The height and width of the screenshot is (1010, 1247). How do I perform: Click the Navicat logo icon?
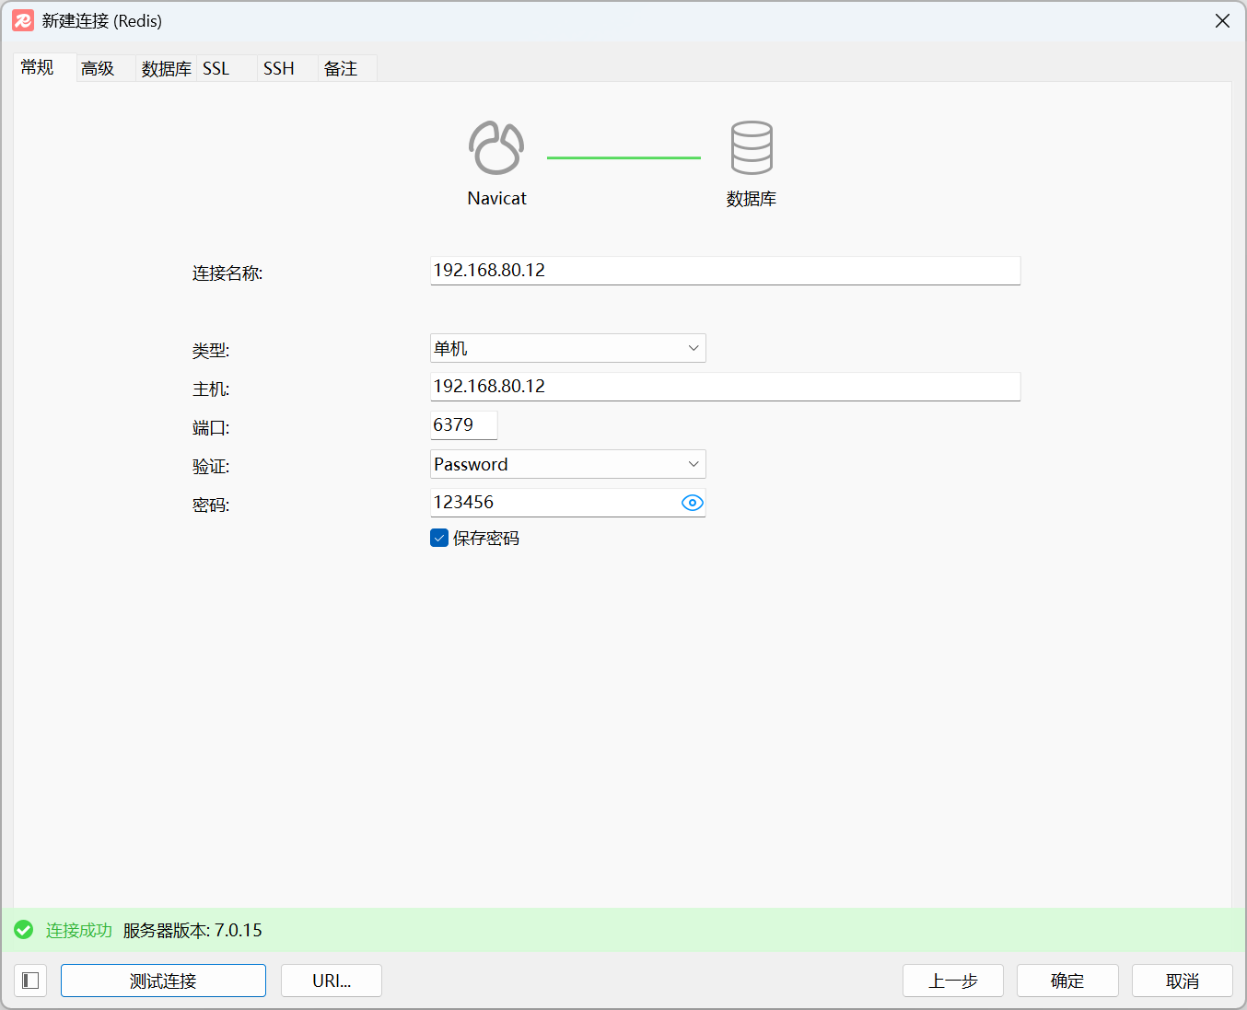[496, 148]
